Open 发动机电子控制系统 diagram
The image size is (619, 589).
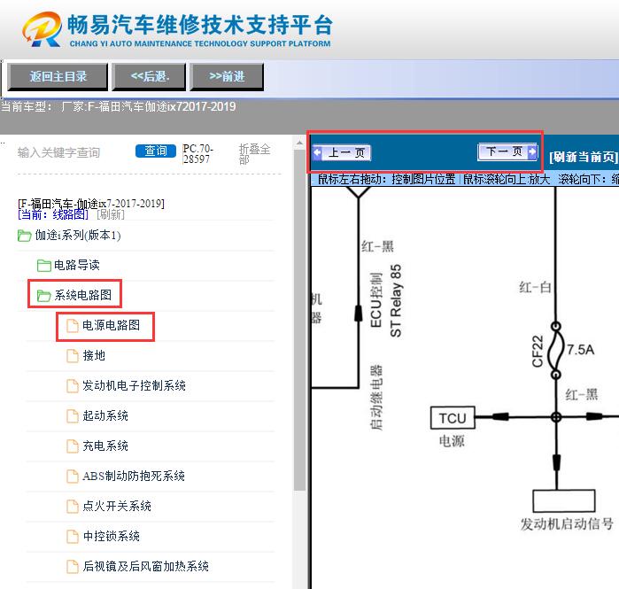pyautogui.click(x=134, y=385)
